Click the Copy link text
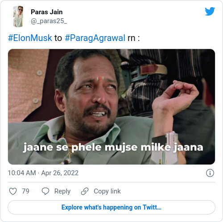This screenshot has width=223, height=222. (107, 191)
